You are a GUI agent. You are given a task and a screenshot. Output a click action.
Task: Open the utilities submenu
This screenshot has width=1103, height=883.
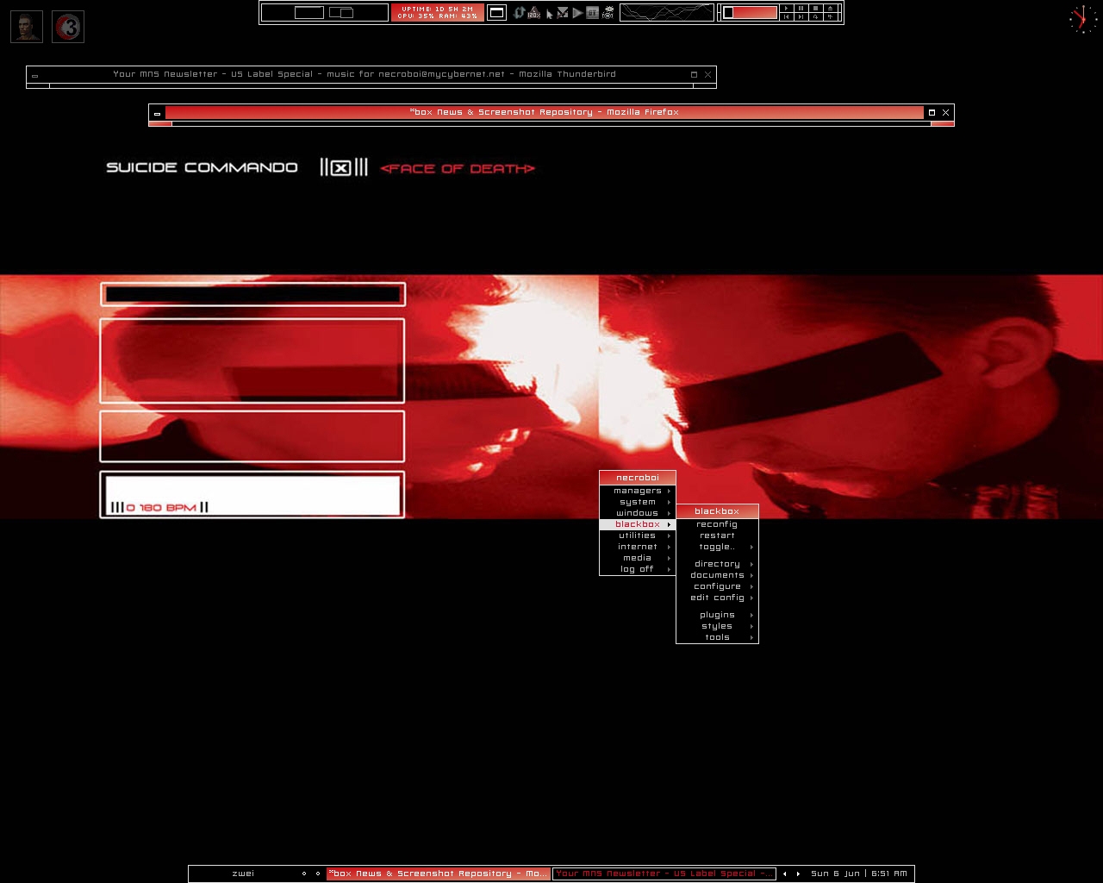[638, 535]
